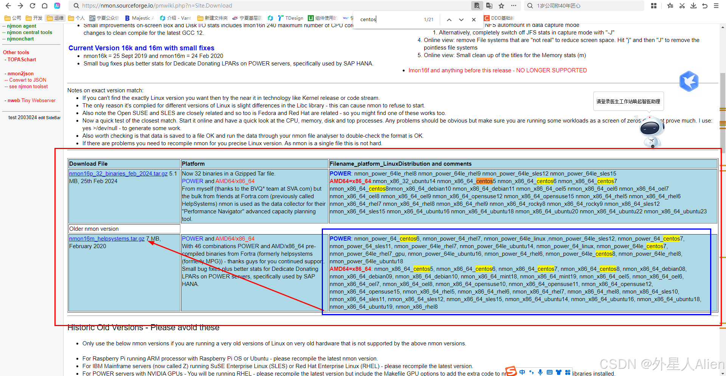
Task: Click the scissors screenshot tool icon
Action: (x=682, y=6)
